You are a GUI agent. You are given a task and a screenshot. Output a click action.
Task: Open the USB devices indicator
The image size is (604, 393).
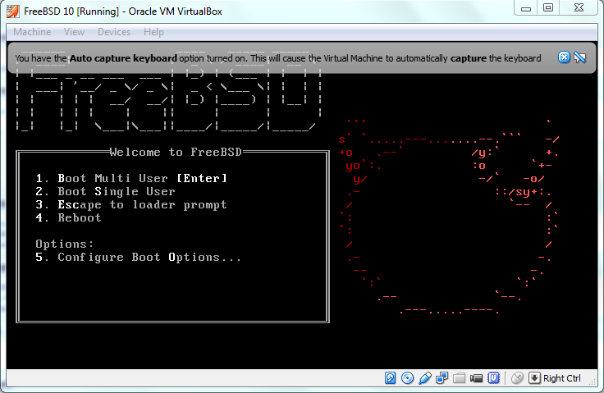pos(424,378)
